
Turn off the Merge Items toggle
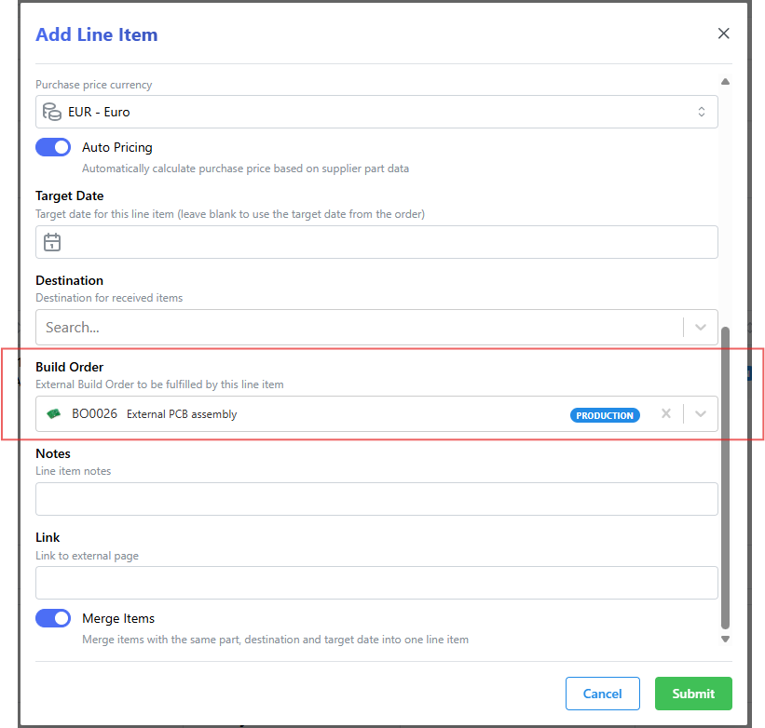pos(53,618)
